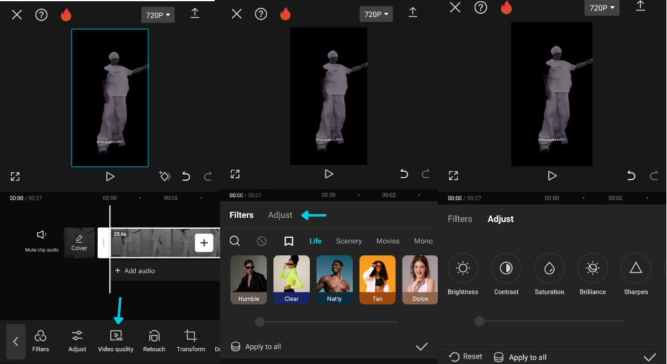Select the Life filter category
Viewport: 667px width, 364px height.
pos(315,241)
